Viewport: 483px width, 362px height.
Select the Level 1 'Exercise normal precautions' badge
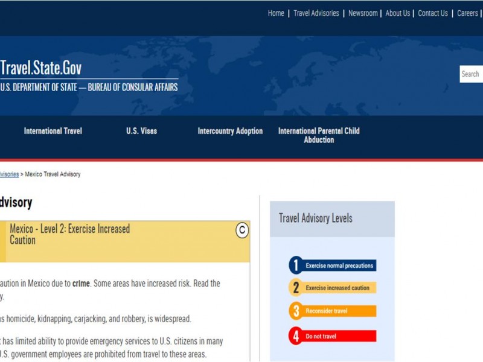(333, 265)
